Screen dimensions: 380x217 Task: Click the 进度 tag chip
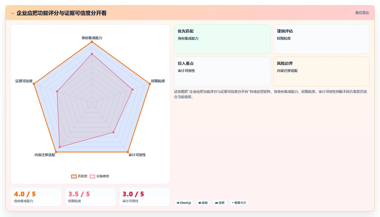[220, 203]
